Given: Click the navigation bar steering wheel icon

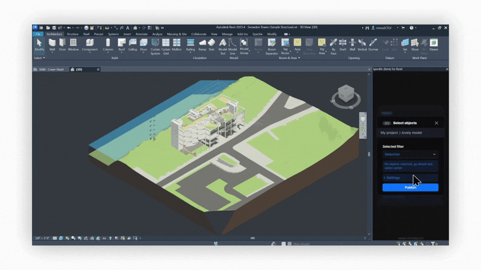Looking at the screenshot, I should coord(363,119).
